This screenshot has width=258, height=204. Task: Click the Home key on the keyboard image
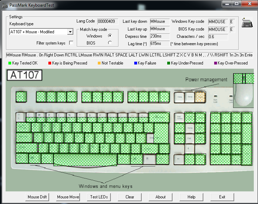[x=190, y=128]
